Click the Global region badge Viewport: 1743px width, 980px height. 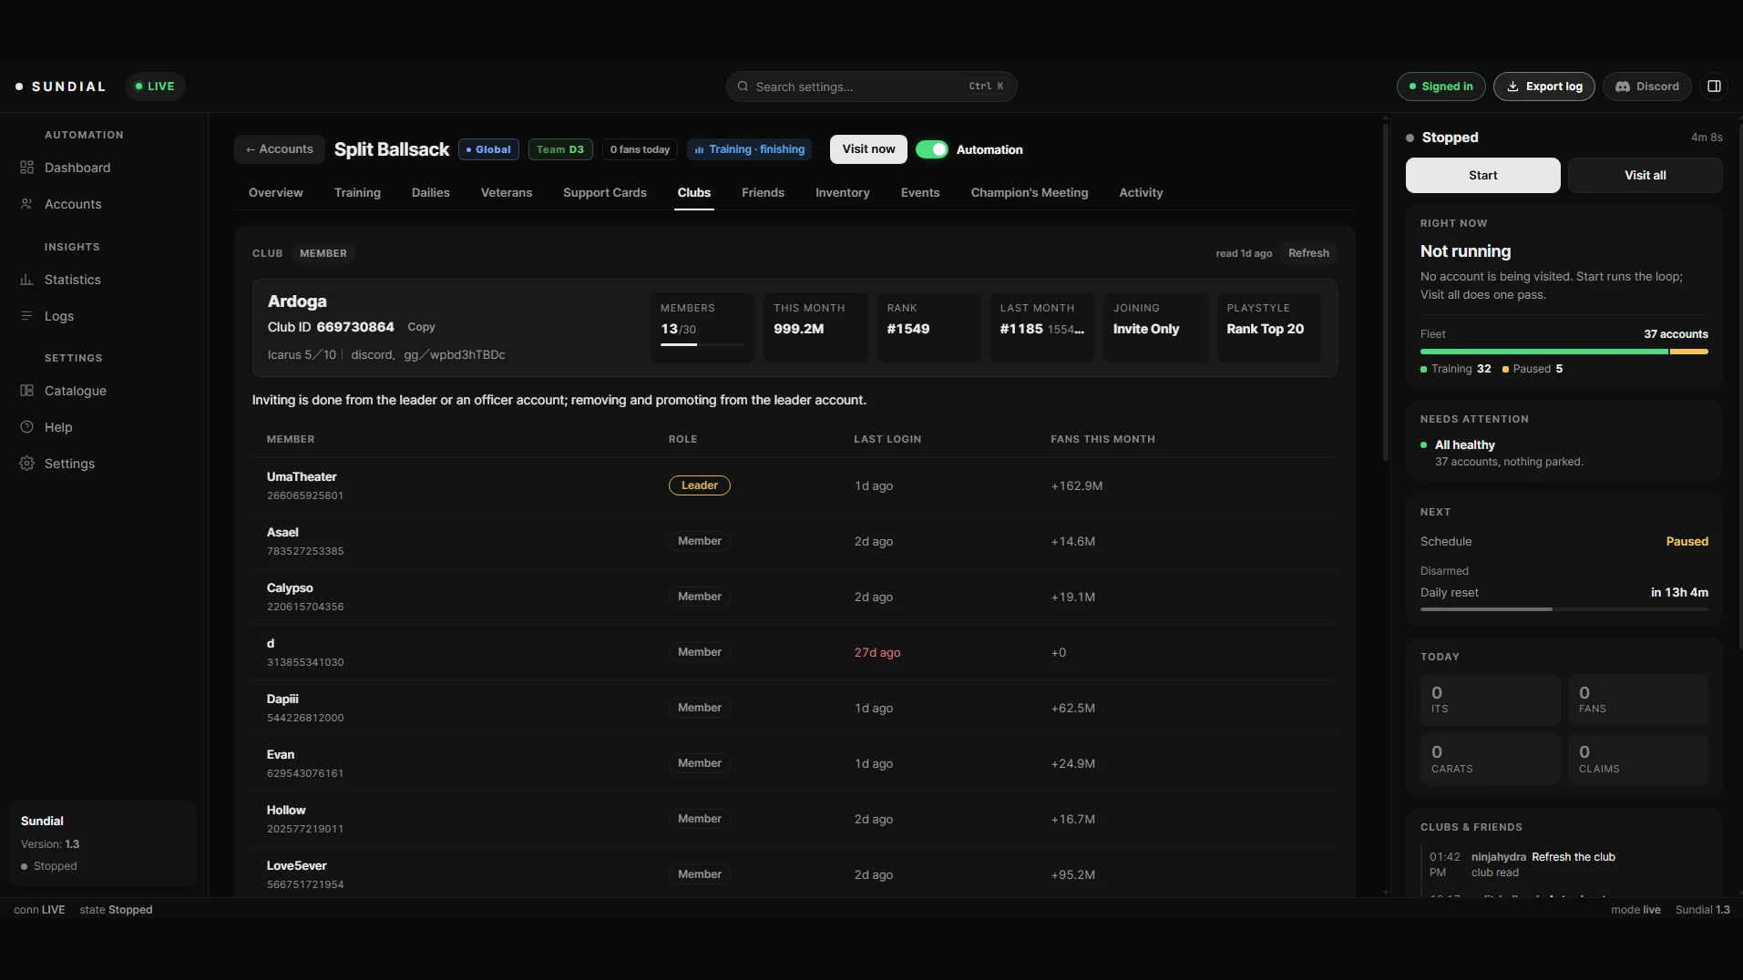[x=488, y=149]
